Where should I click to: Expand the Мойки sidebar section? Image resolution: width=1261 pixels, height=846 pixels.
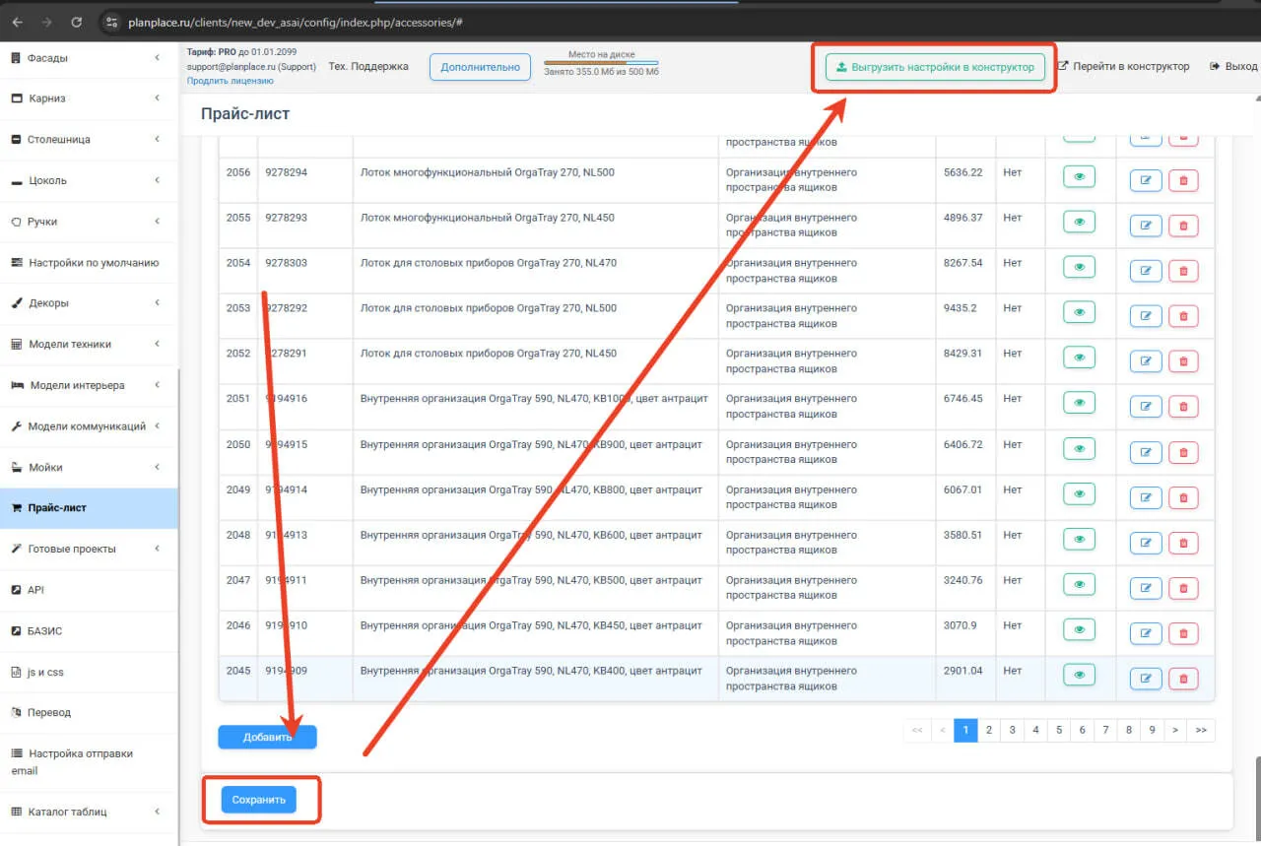click(x=88, y=467)
